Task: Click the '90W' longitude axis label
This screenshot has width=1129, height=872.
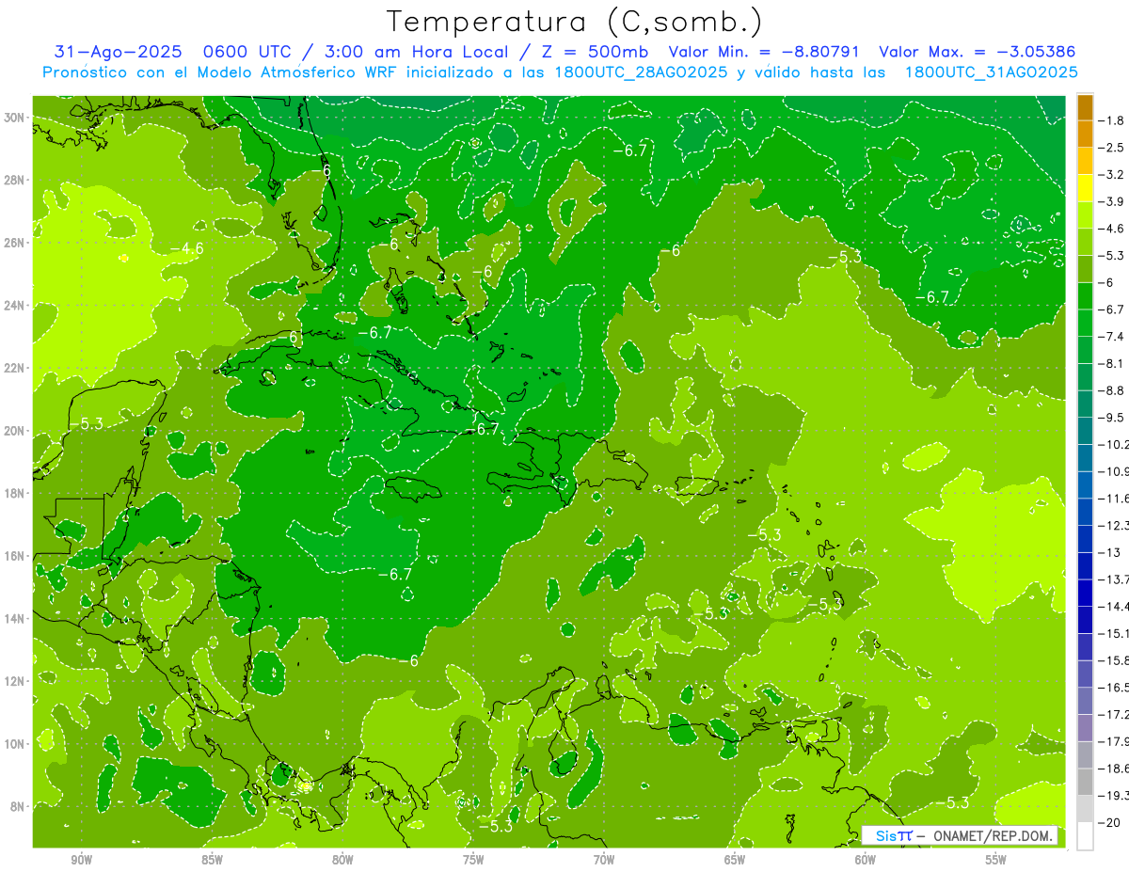Action: tap(81, 860)
